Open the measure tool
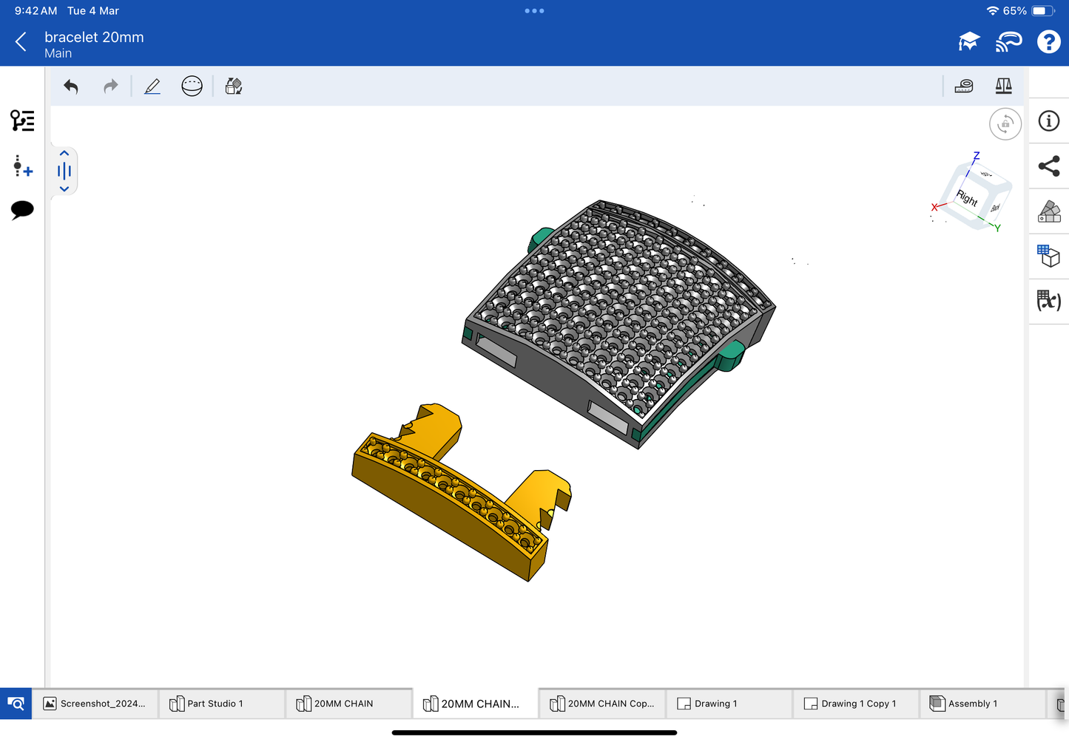The image size is (1069, 742). point(964,86)
